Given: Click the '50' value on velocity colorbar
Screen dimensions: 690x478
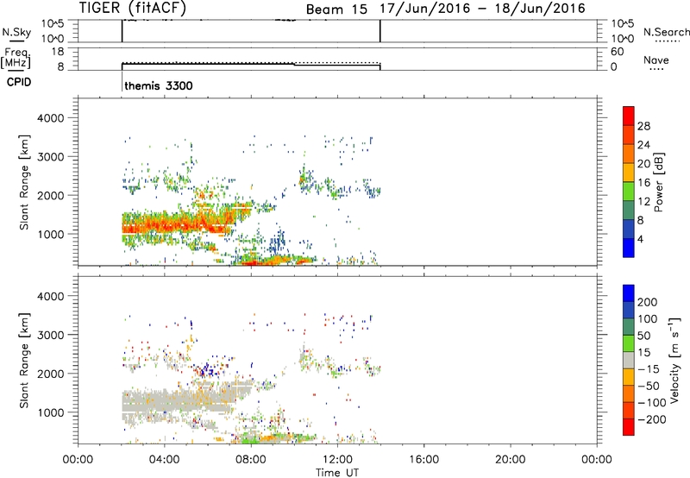Looking at the screenshot, I should (643, 336).
